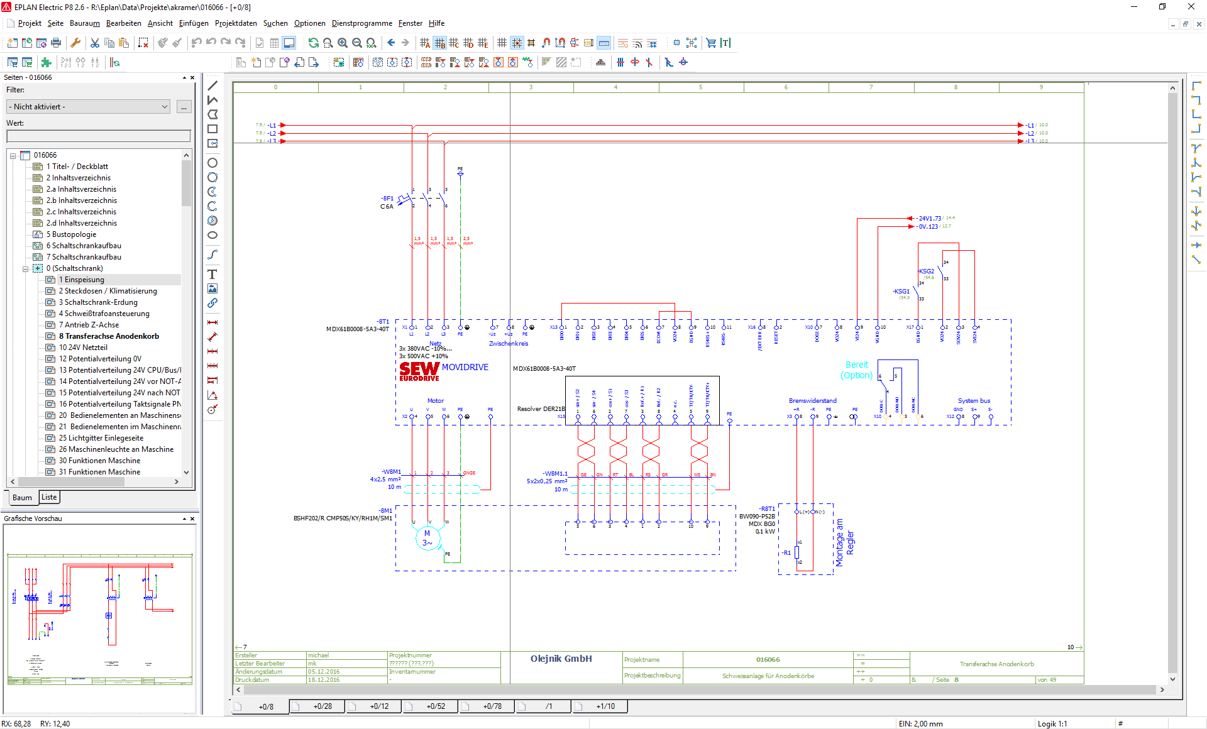The height and width of the screenshot is (729, 1207).
Task: Select the circle drawing tool
Action: click(212, 163)
